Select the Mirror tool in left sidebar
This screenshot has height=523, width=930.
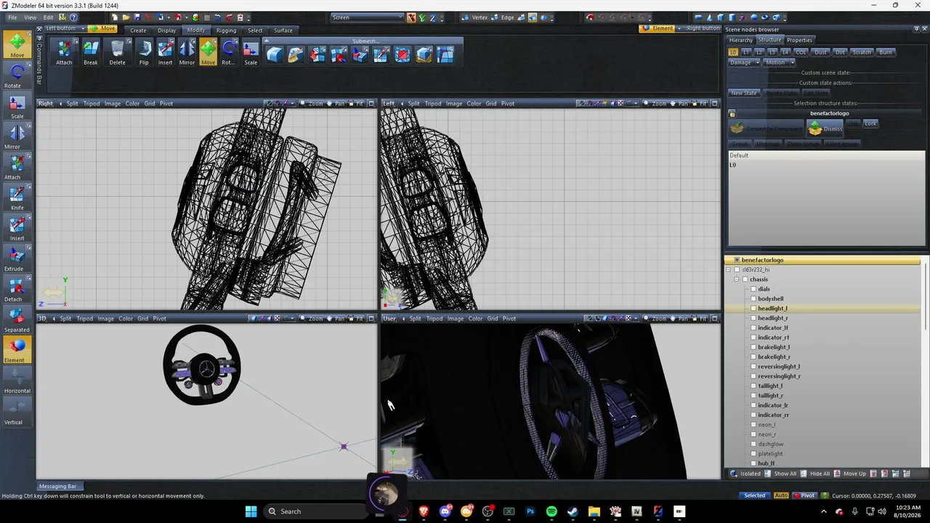pyautogui.click(x=17, y=137)
